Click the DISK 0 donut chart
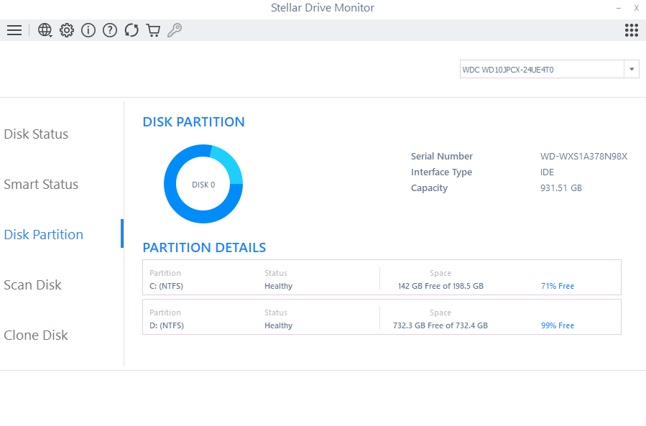 [x=203, y=184]
